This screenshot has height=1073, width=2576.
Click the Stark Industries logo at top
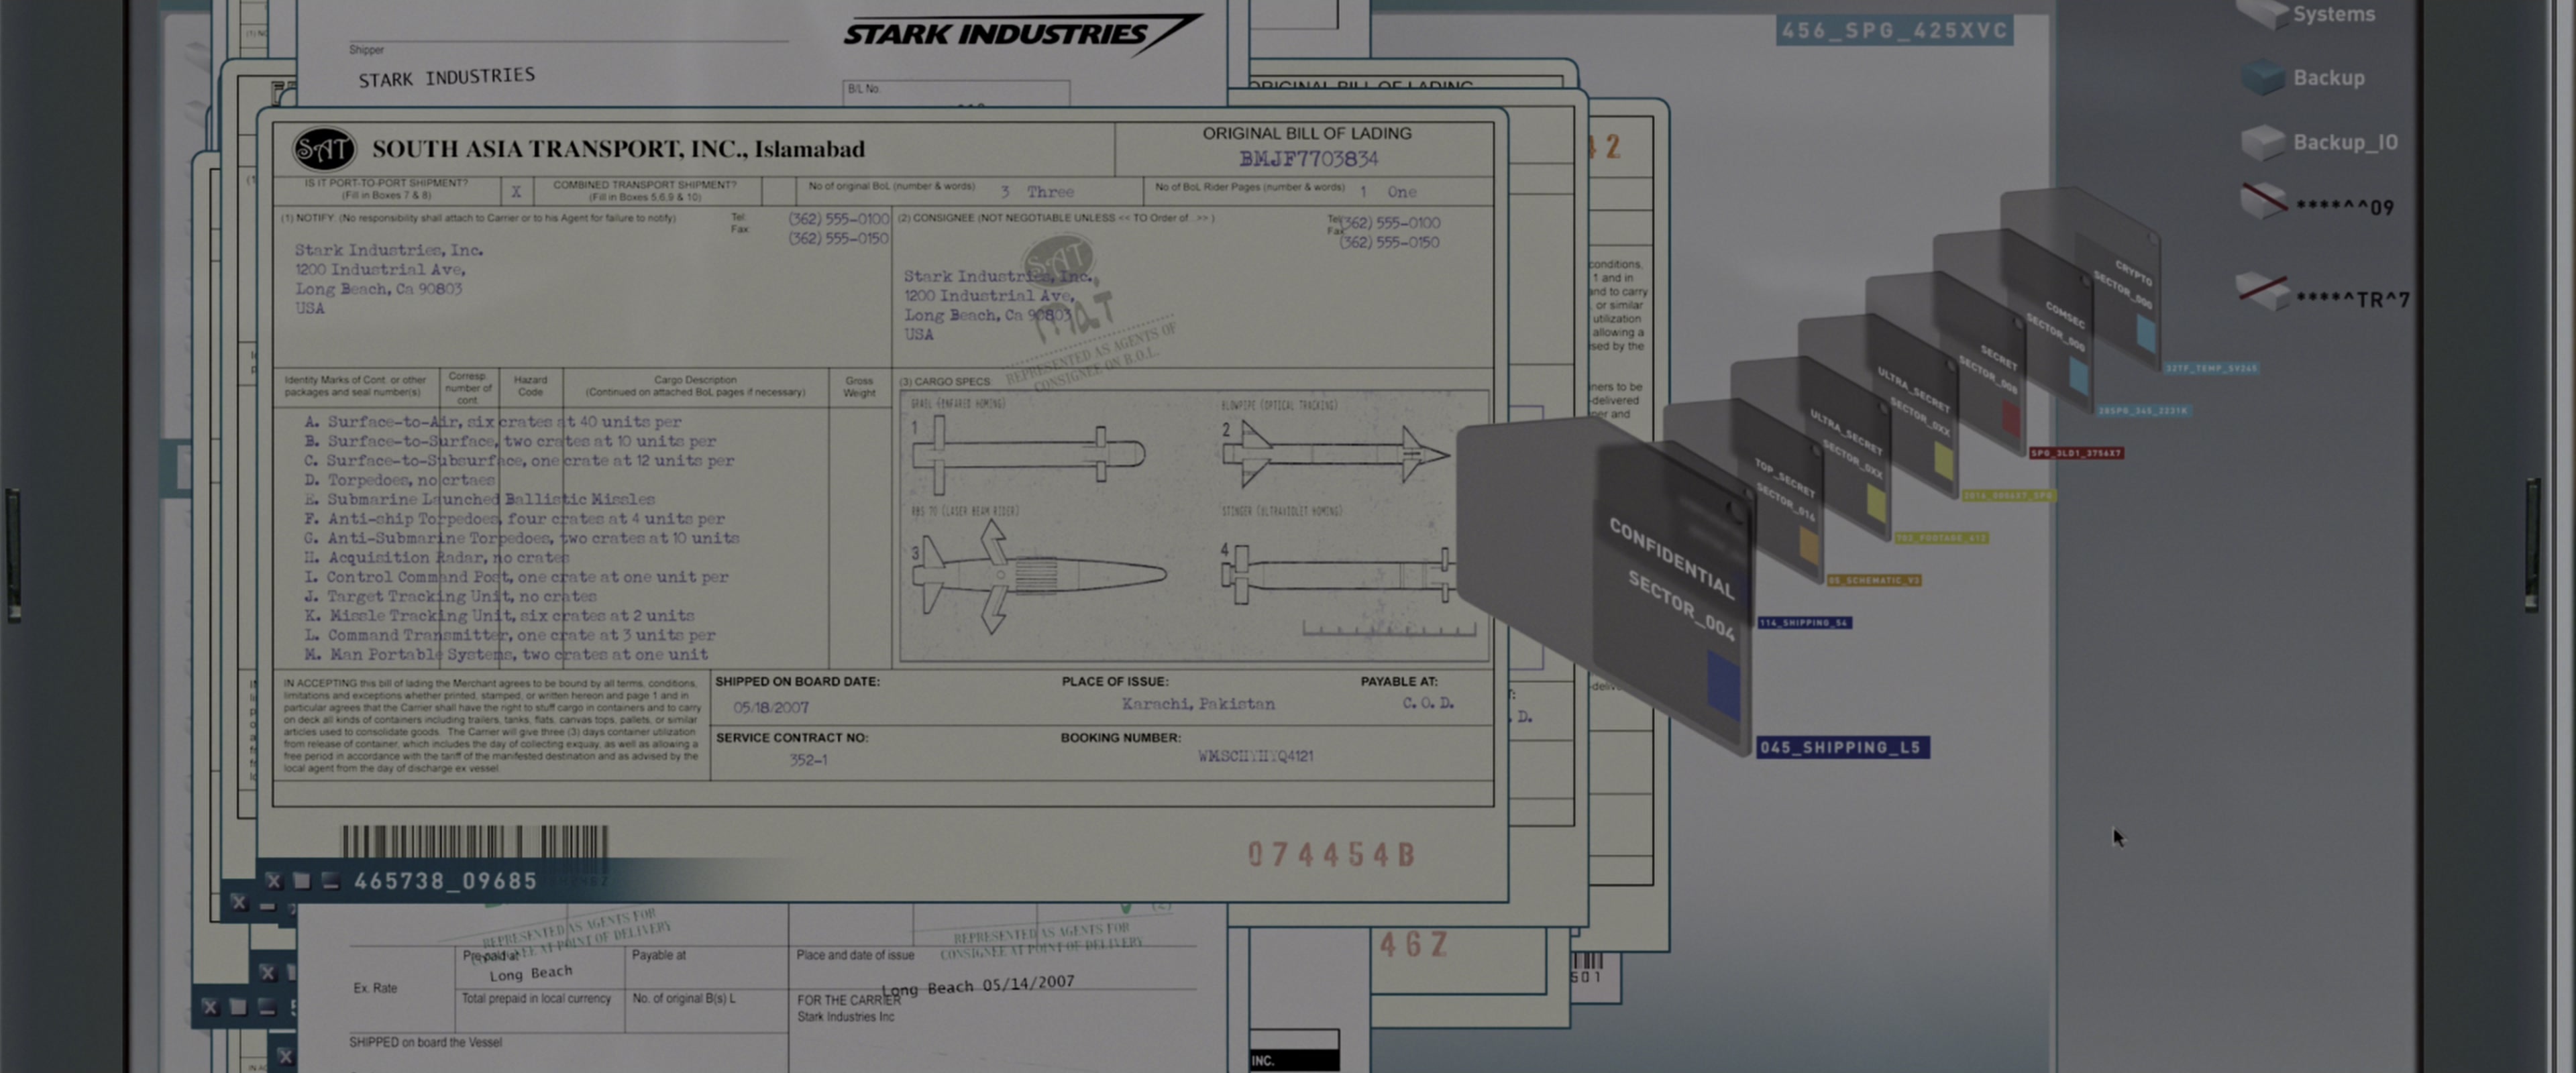pos(1022,34)
